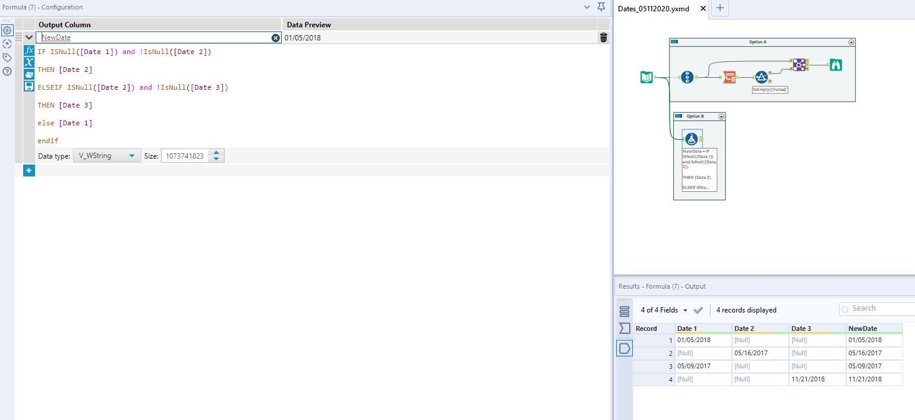Viewport: 915px width, 420px height.
Task: Select the Formula tool inside Option B
Action: (692, 138)
